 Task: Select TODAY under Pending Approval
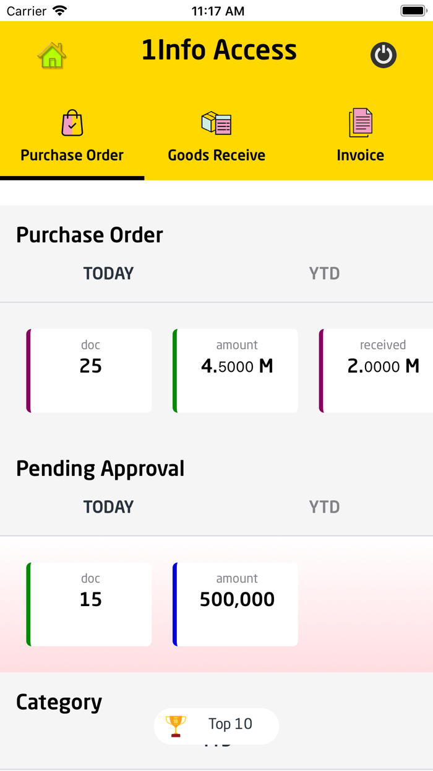click(108, 507)
